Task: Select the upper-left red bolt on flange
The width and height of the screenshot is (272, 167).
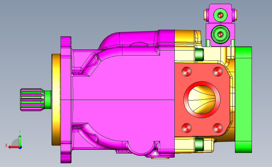Action: (187, 71)
